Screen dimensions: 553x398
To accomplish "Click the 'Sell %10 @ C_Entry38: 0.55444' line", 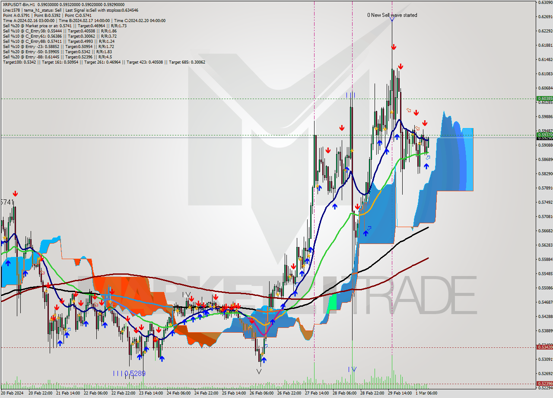I will [x=60, y=31].
